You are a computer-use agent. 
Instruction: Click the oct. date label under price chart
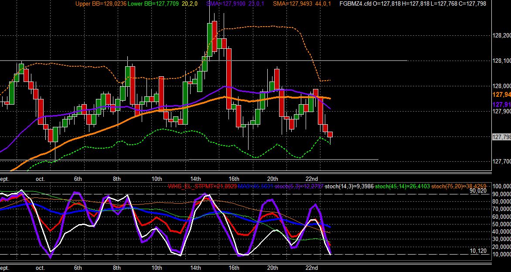pyautogui.click(x=41, y=179)
